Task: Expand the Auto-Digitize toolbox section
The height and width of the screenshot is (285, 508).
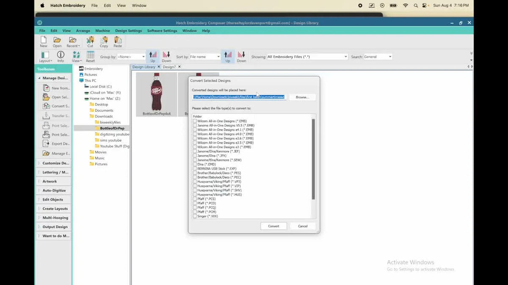Action: (x=54, y=190)
